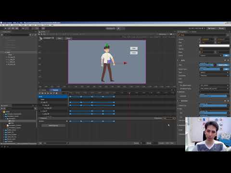Focus the Node Tree search field
This screenshot has height=173, width=231.
click(16, 35)
